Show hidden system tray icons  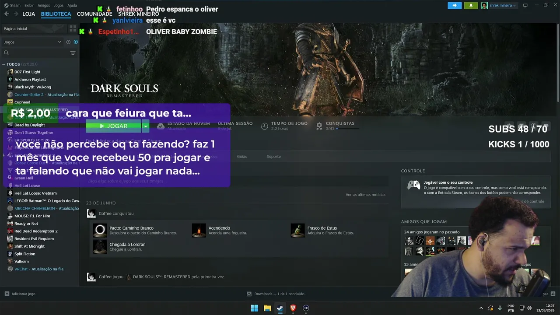[481, 308]
